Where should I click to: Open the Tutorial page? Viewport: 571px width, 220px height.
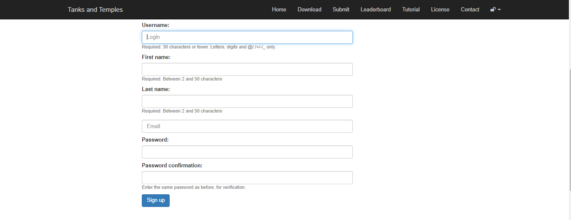411,9
